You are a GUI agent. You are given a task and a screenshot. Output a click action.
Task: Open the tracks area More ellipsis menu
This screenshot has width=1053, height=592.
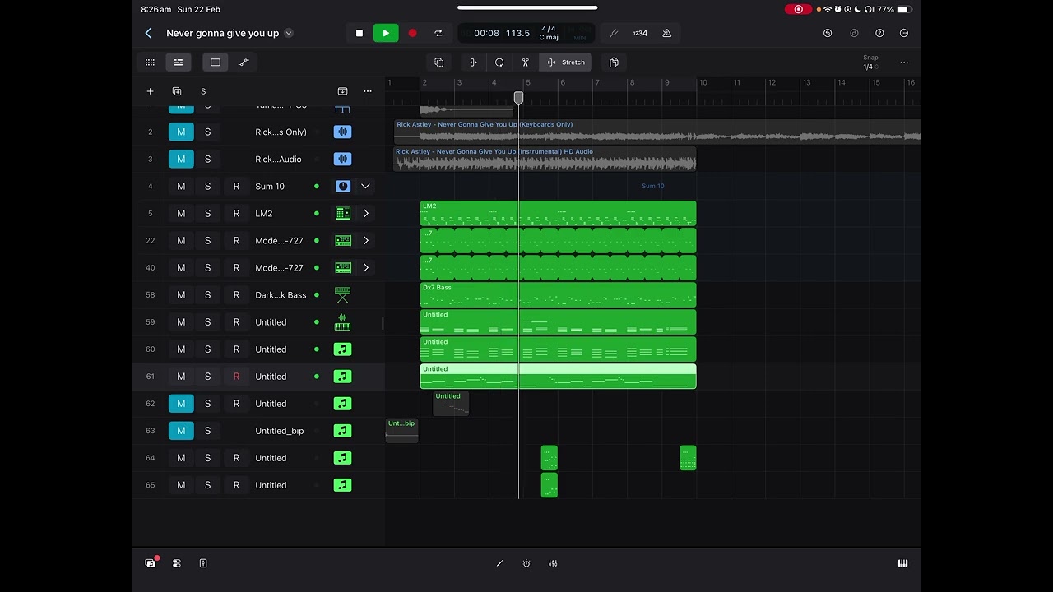pos(904,62)
